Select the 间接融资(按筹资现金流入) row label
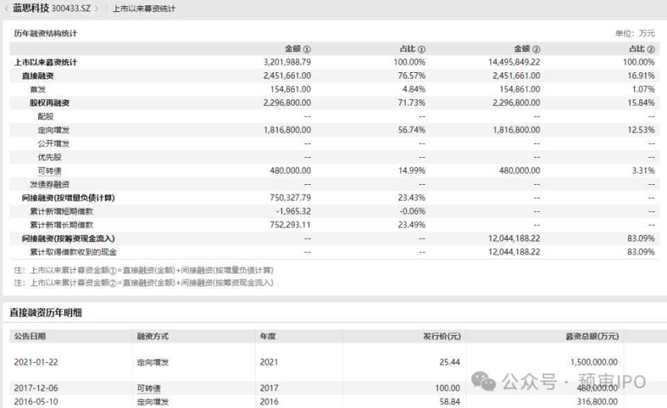Image resolution: width=667 pixels, height=408 pixels. point(68,238)
